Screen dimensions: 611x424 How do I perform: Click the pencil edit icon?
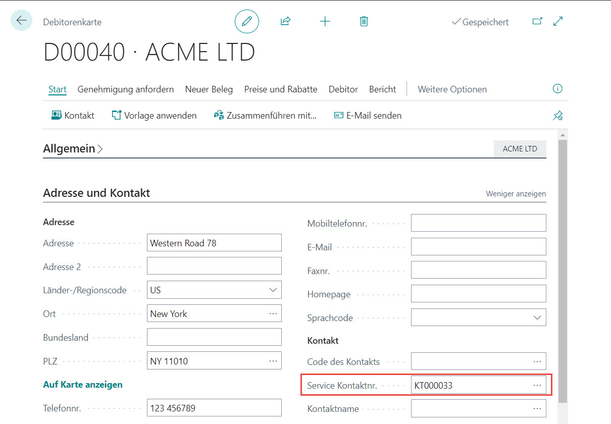(247, 21)
